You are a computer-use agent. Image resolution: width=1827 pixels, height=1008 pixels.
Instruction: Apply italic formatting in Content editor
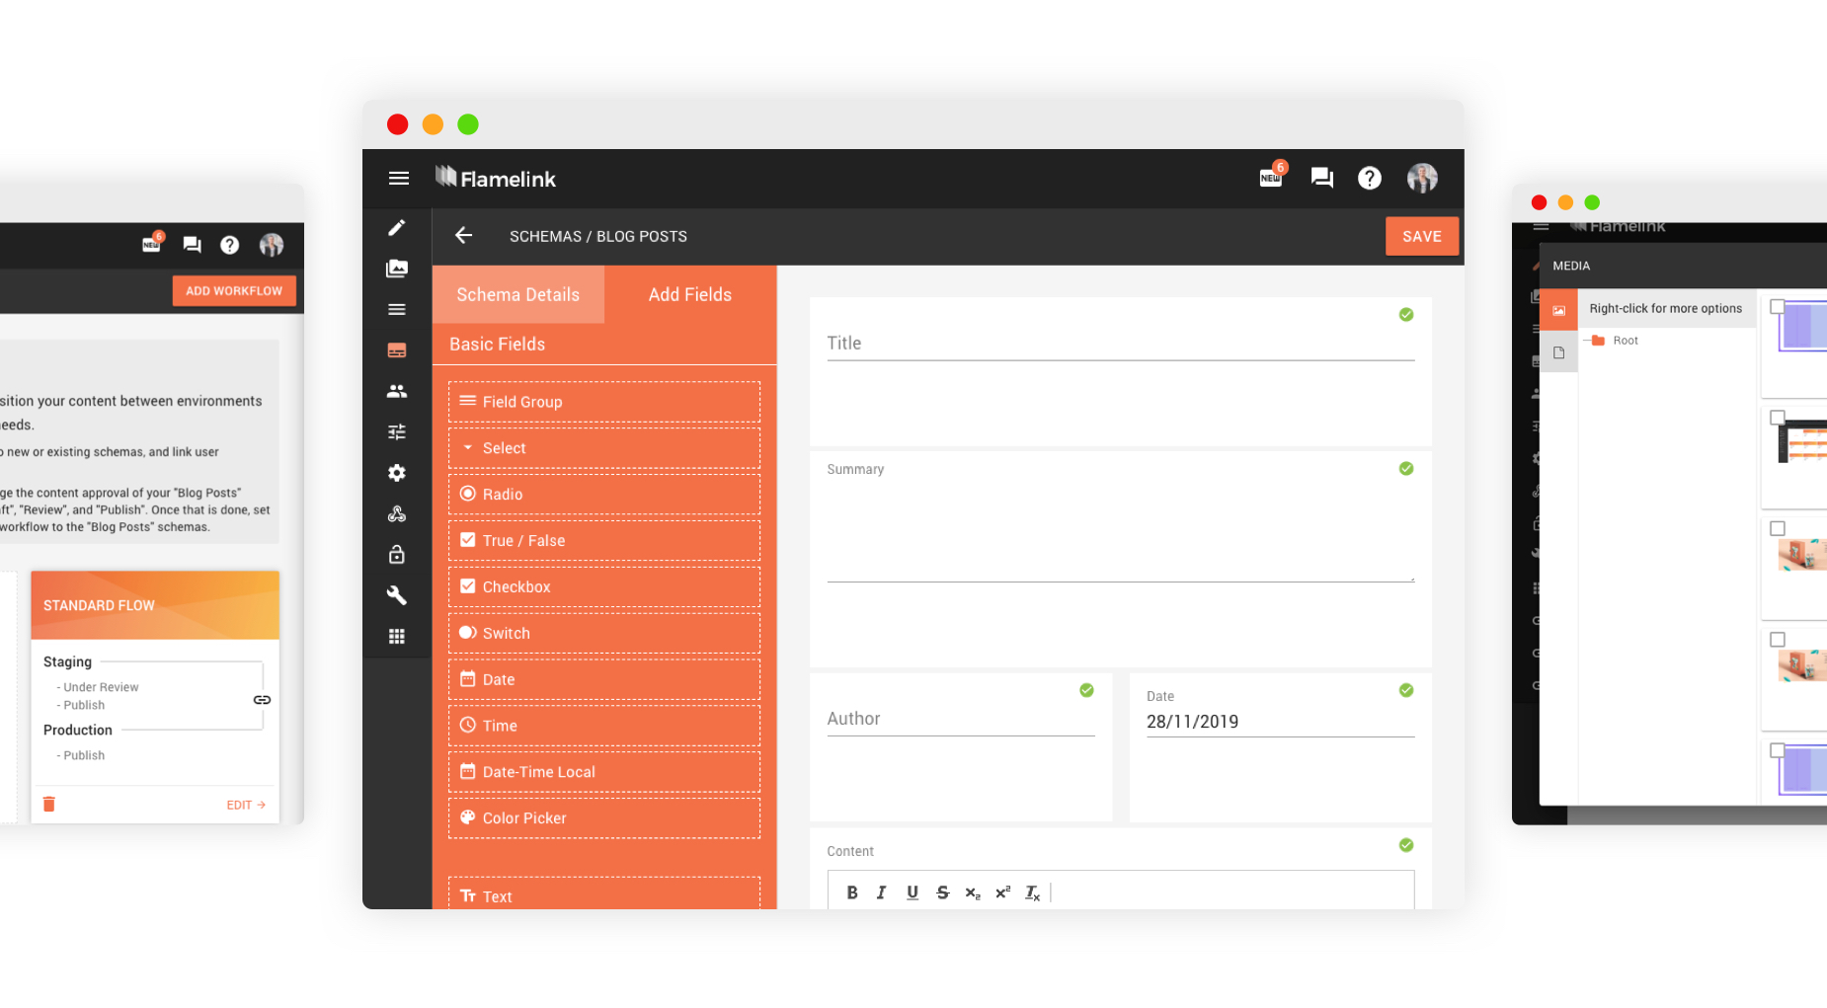[x=882, y=892]
